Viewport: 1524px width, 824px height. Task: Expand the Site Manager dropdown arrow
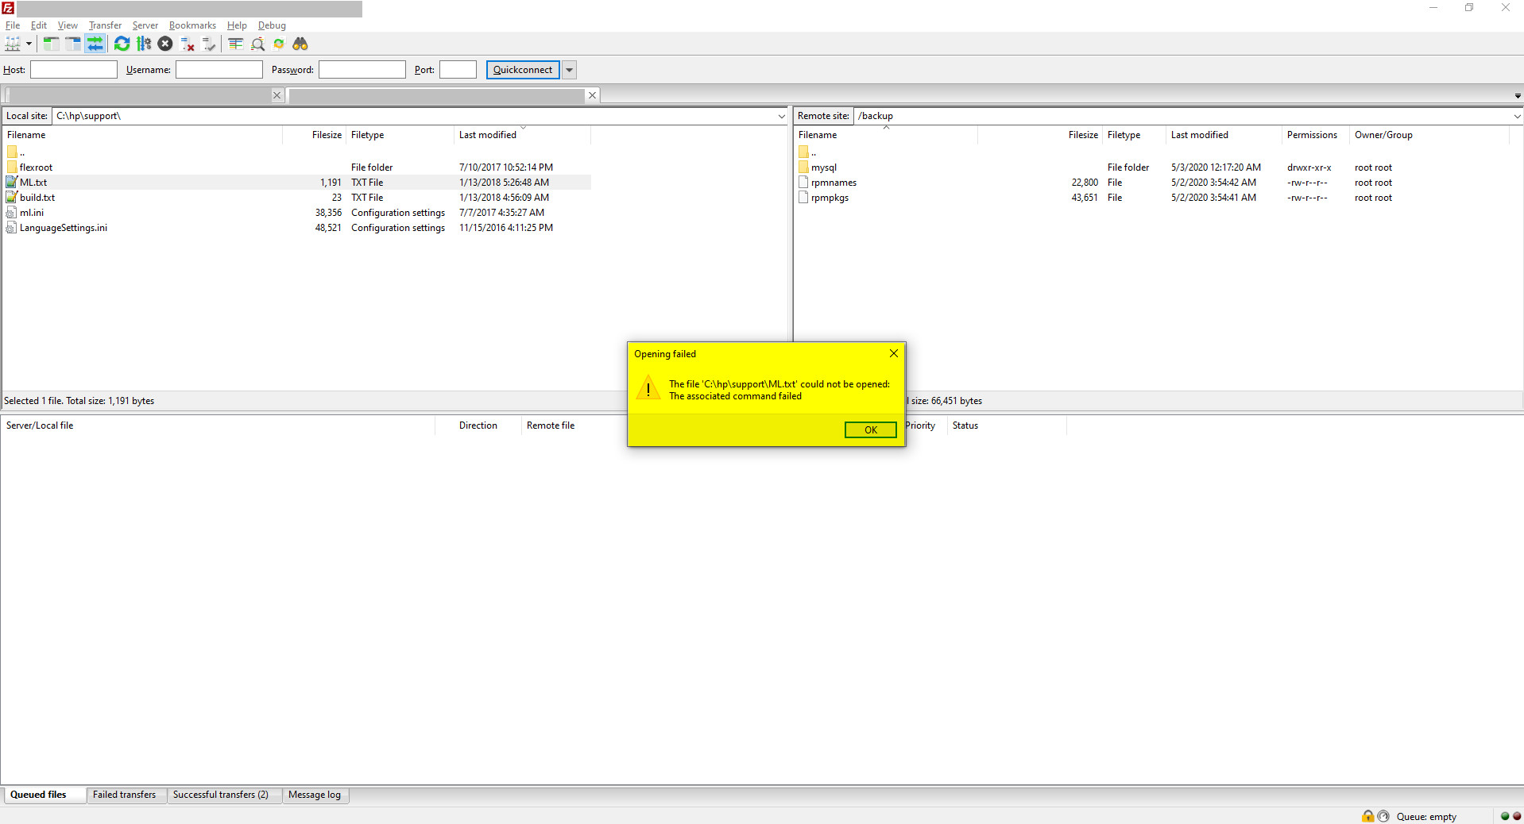click(x=29, y=44)
